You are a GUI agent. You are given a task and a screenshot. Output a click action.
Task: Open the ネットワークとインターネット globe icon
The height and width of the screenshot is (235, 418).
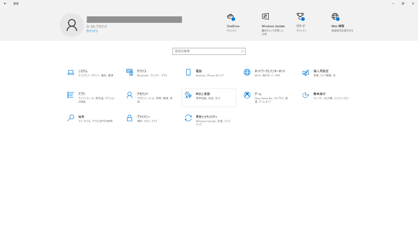click(247, 72)
